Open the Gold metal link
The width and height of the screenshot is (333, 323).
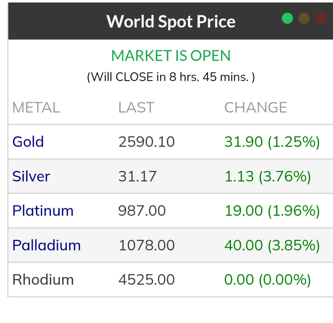pyautogui.click(x=28, y=142)
